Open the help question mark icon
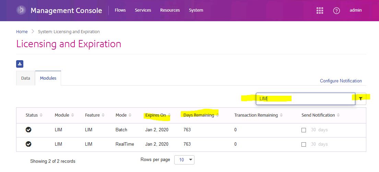Viewport: 379px width, 172px height. point(336,11)
